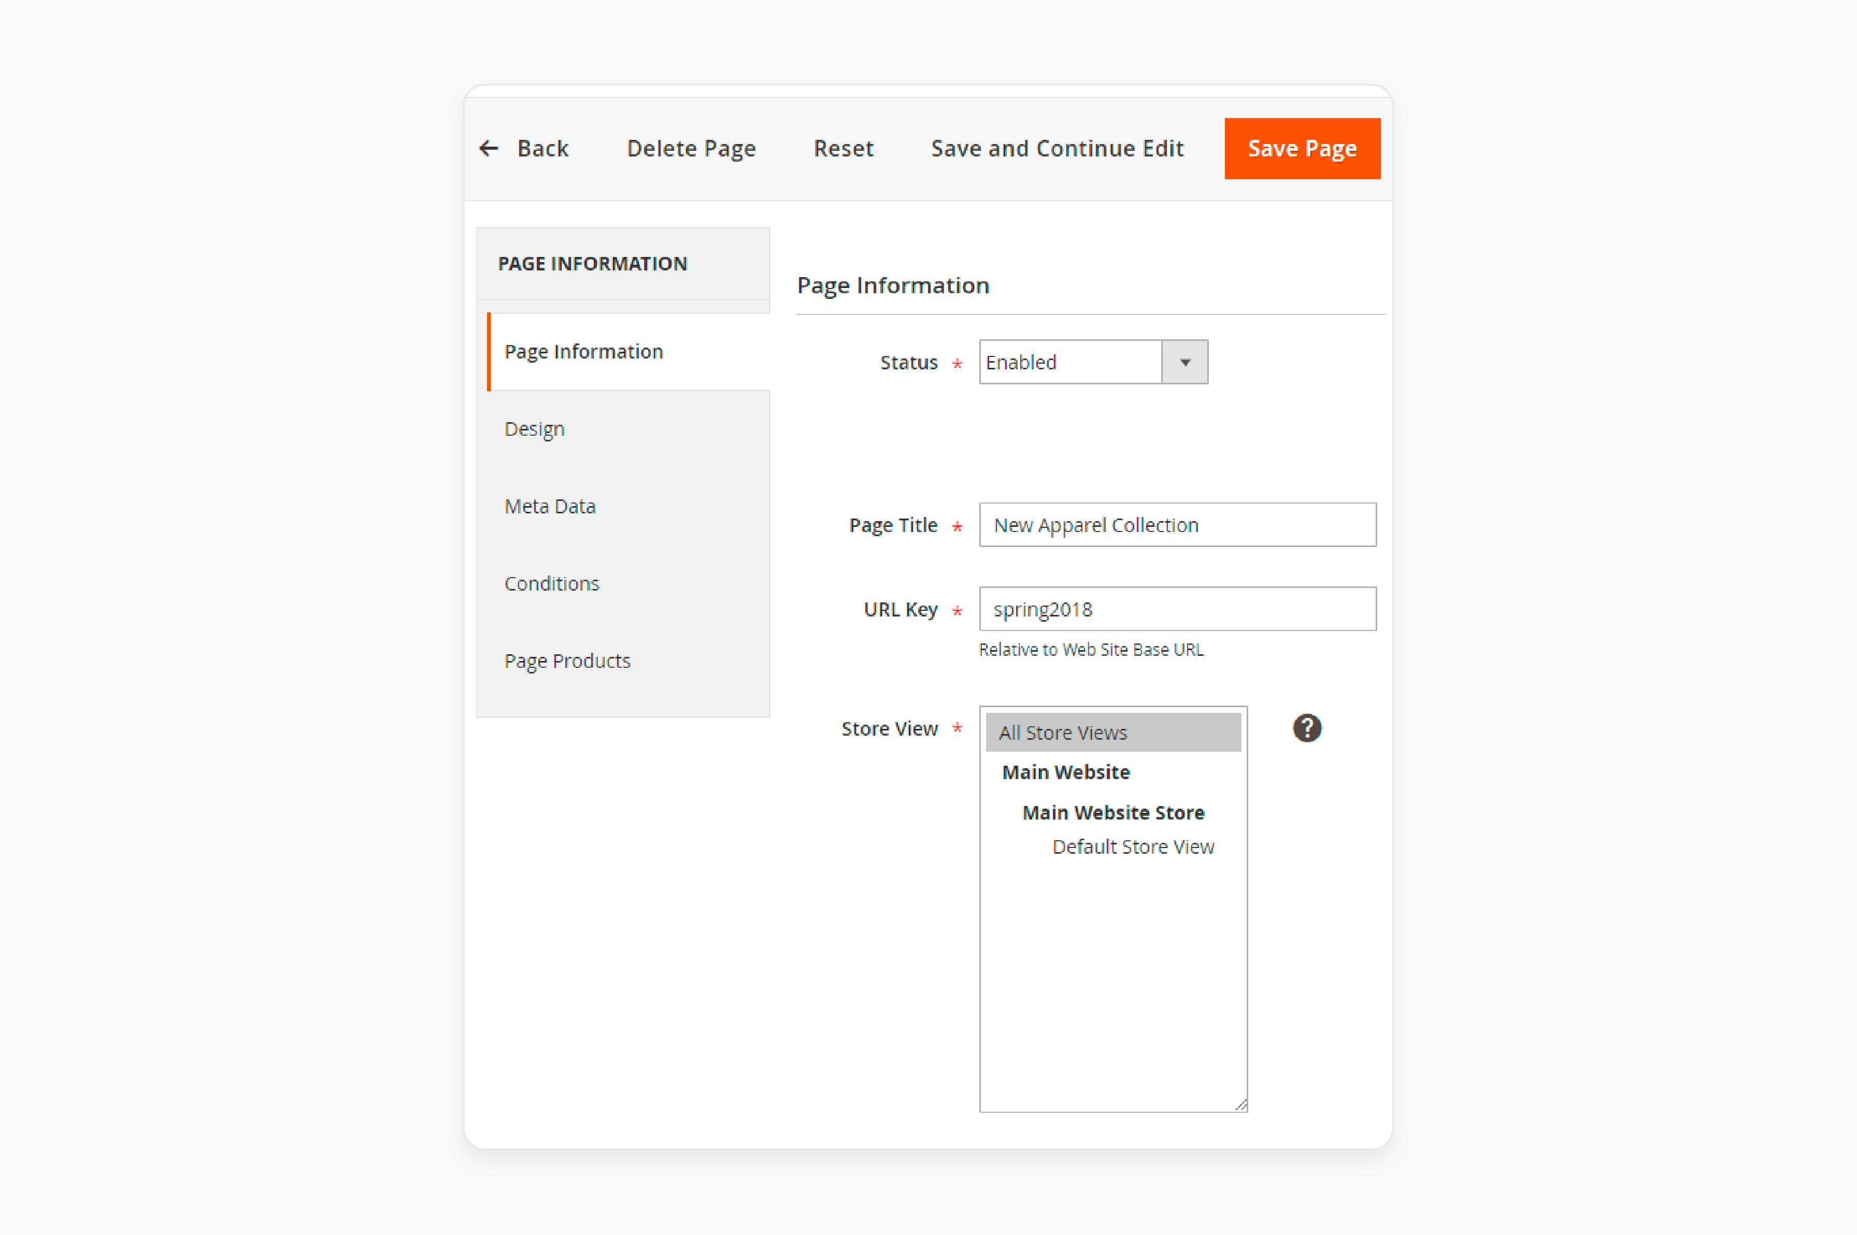1857x1235 pixels.
Task: Click the Reset button
Action: pyautogui.click(x=844, y=148)
